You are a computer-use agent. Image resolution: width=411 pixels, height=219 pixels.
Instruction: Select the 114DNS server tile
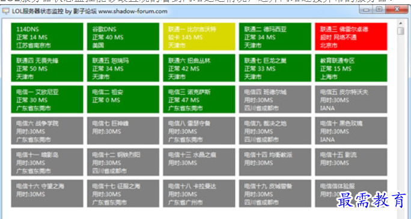47,36
